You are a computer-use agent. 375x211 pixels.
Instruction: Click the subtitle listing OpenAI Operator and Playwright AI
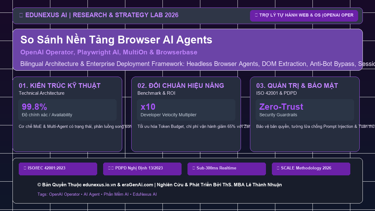pos(109,52)
